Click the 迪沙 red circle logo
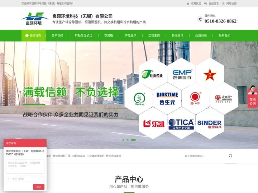The height and width of the screenshot is (193, 258). pyautogui.click(x=195, y=99)
